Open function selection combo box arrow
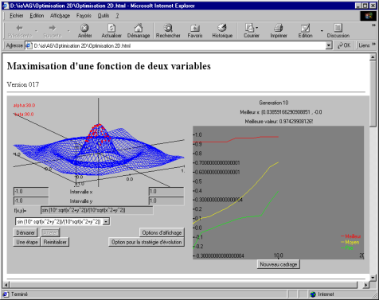 [106, 221]
